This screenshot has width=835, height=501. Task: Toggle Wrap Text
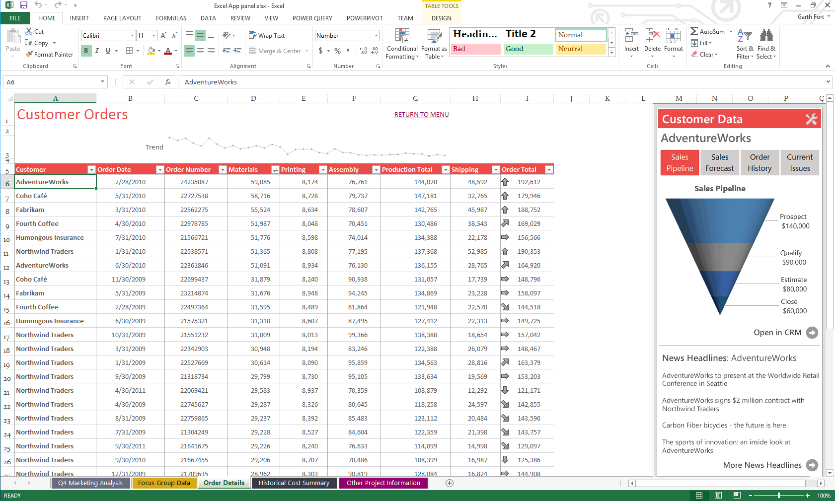click(267, 36)
